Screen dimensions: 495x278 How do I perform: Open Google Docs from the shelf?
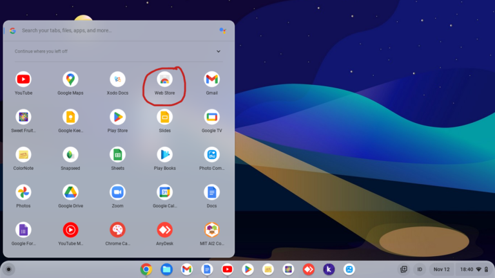tap(207, 269)
